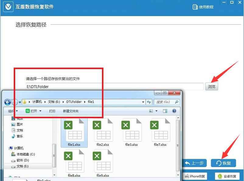Select file2.xlsx thumbnail

click(103, 133)
